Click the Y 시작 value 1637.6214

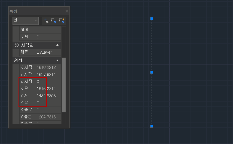(x=48, y=74)
